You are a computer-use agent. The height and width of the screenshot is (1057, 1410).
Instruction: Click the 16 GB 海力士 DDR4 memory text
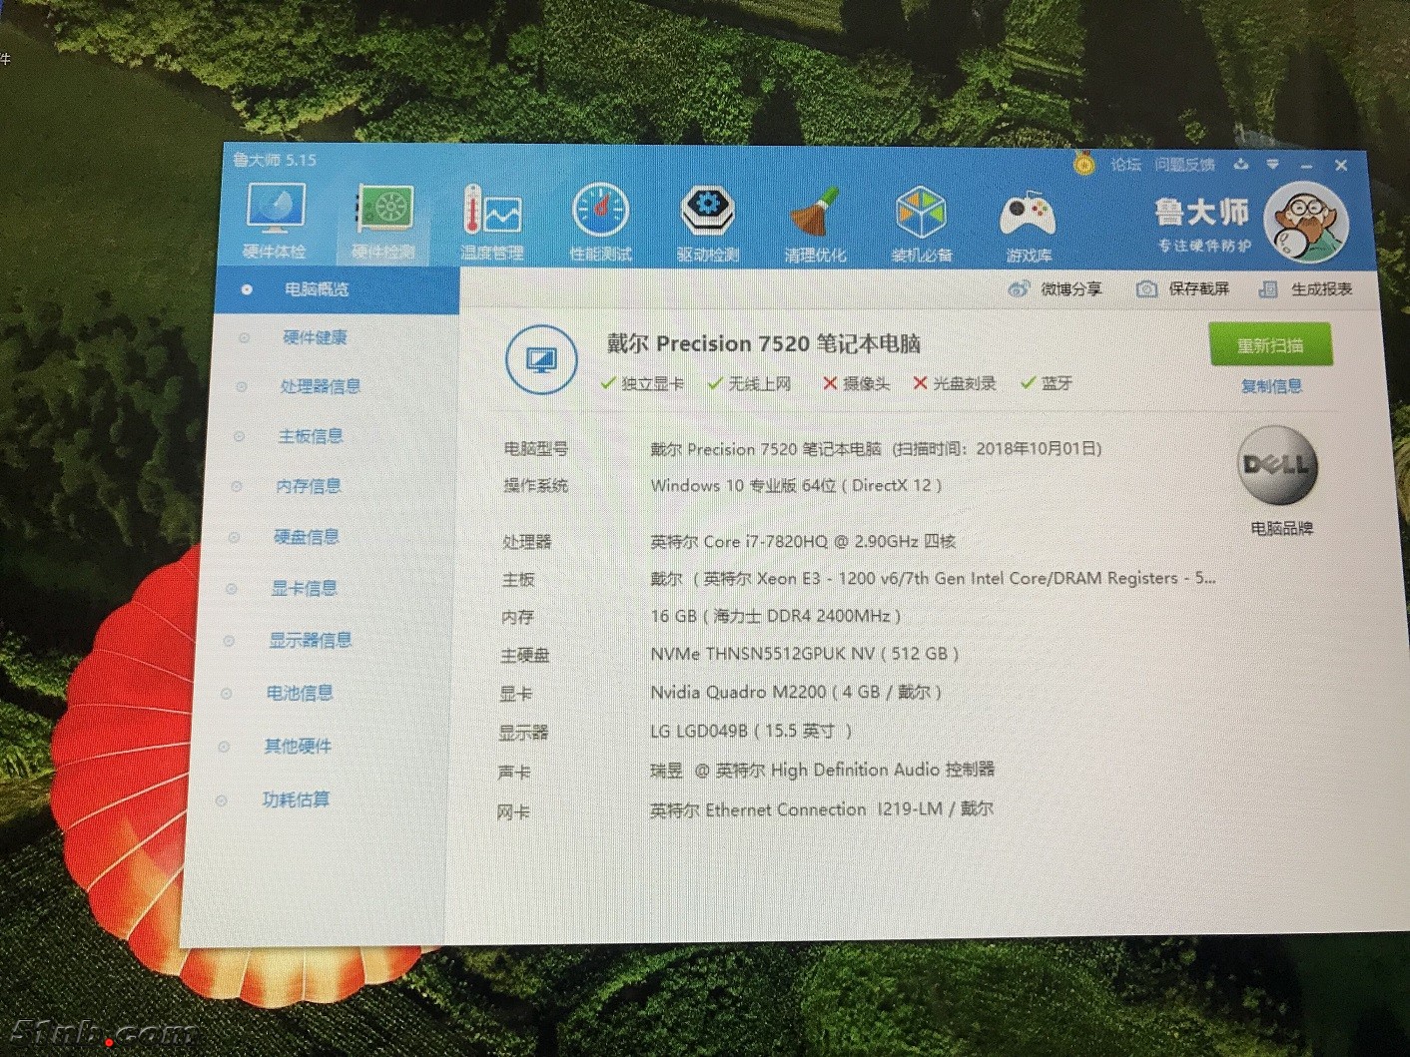tap(776, 616)
